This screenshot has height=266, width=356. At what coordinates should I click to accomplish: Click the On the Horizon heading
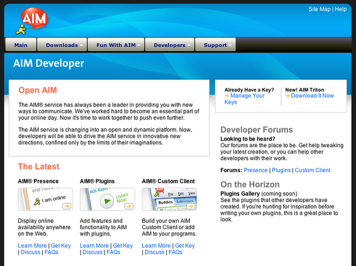[x=250, y=185]
